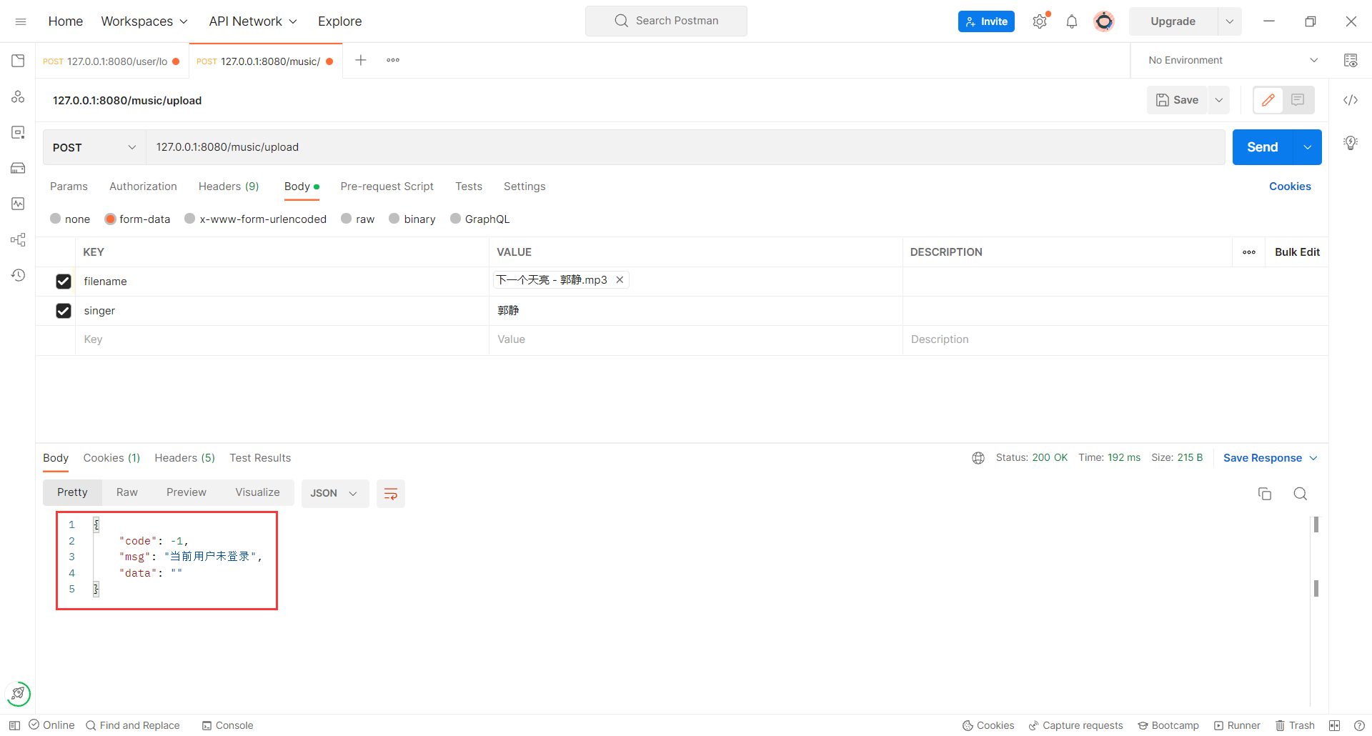
Task: Open the Upgrade options arrow
Action: [x=1230, y=21]
